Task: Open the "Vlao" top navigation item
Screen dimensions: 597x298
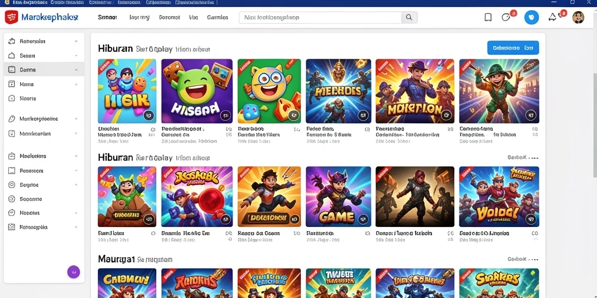Action: tap(193, 17)
